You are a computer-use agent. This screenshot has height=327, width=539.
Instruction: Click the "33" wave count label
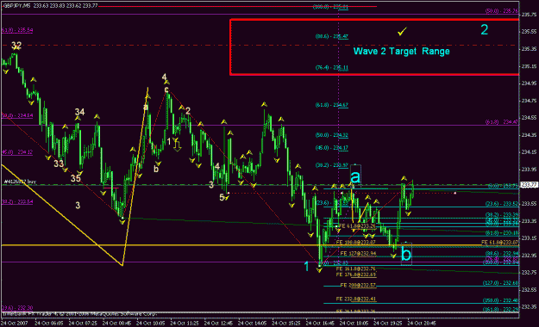(59, 163)
